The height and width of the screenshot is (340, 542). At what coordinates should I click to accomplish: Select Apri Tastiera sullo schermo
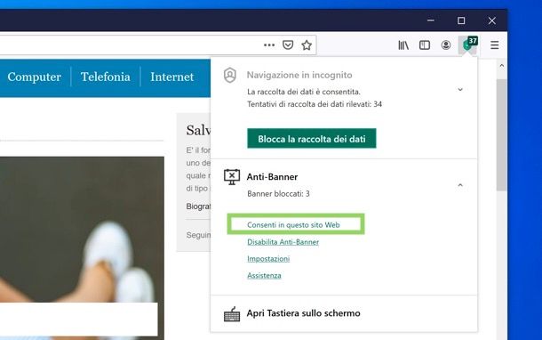[x=304, y=313]
